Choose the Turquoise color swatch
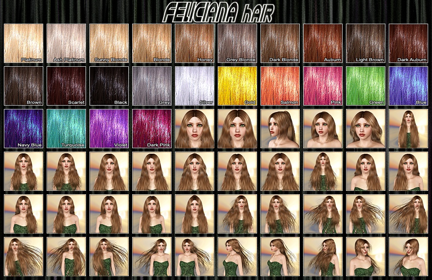The width and height of the screenshot is (432, 280). (x=66, y=129)
